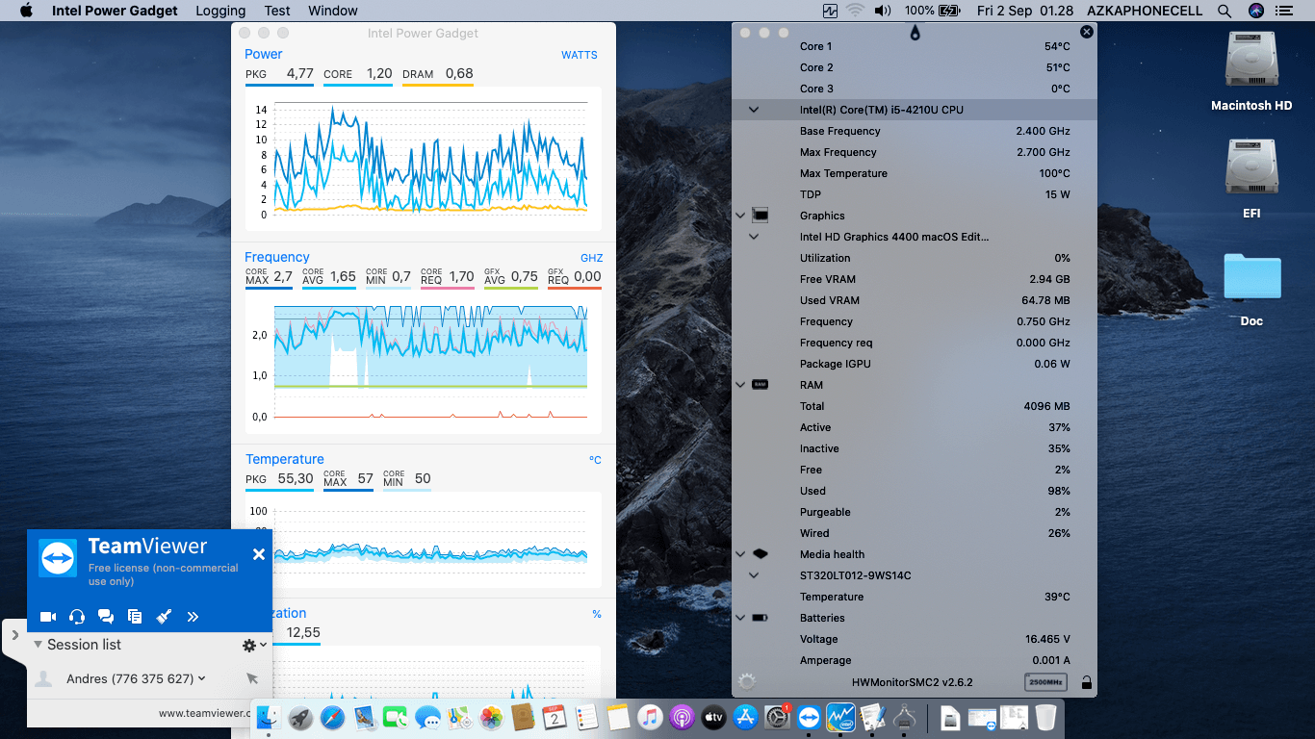Collapse the Intel Core i5-4210U CPU section
This screenshot has height=739, width=1315.
click(754, 110)
